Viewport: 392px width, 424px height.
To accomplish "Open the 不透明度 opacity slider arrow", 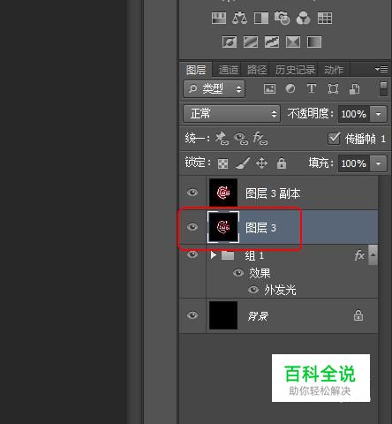I will pyautogui.click(x=379, y=114).
